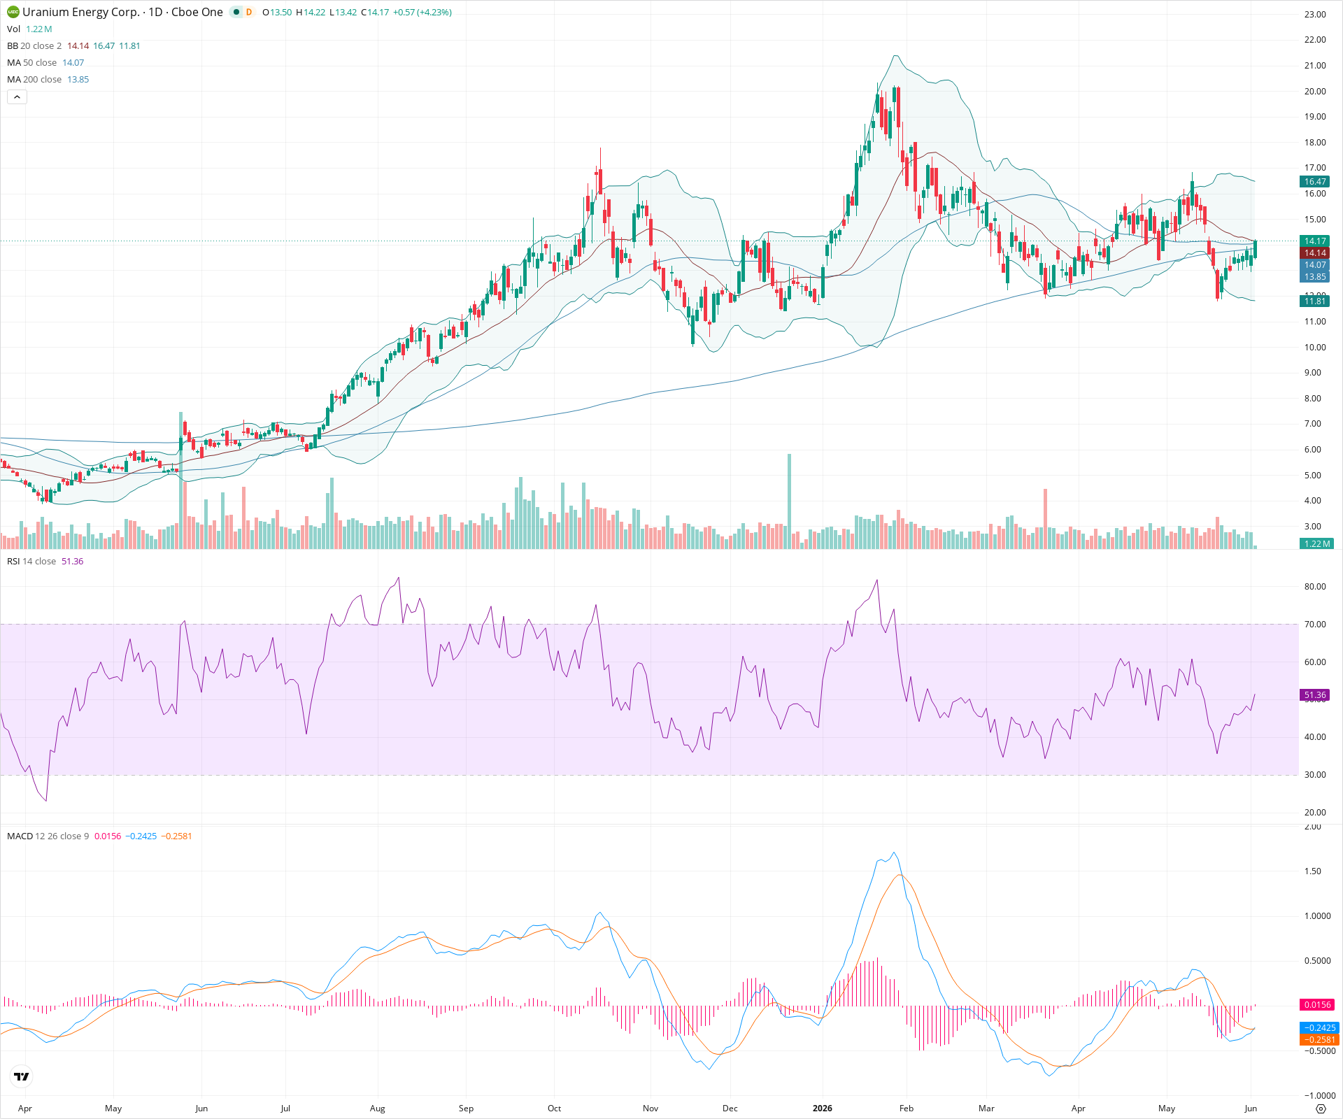
Task: Select the BB 20 close 2 legend
Action: point(34,45)
